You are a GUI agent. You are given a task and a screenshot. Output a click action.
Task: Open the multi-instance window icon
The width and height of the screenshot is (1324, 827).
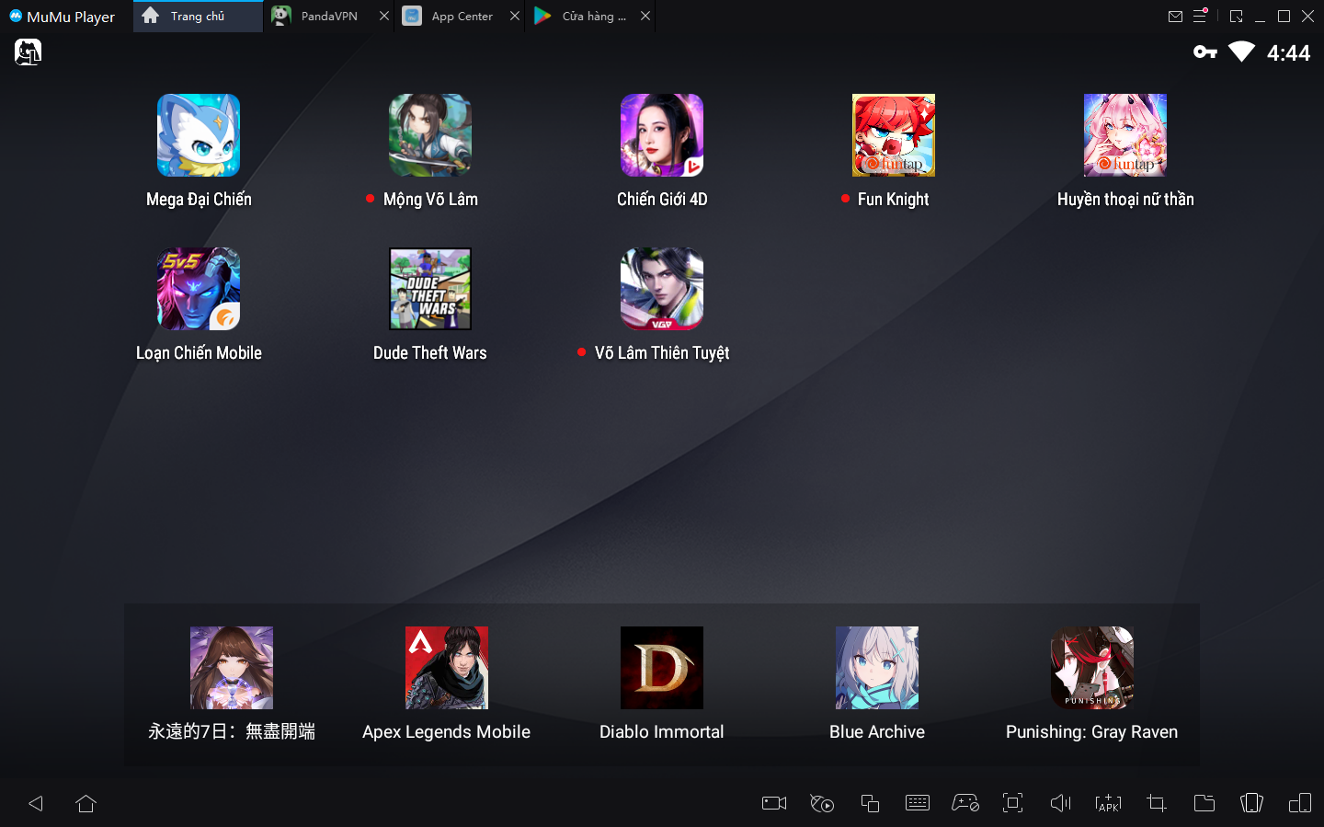tap(870, 803)
